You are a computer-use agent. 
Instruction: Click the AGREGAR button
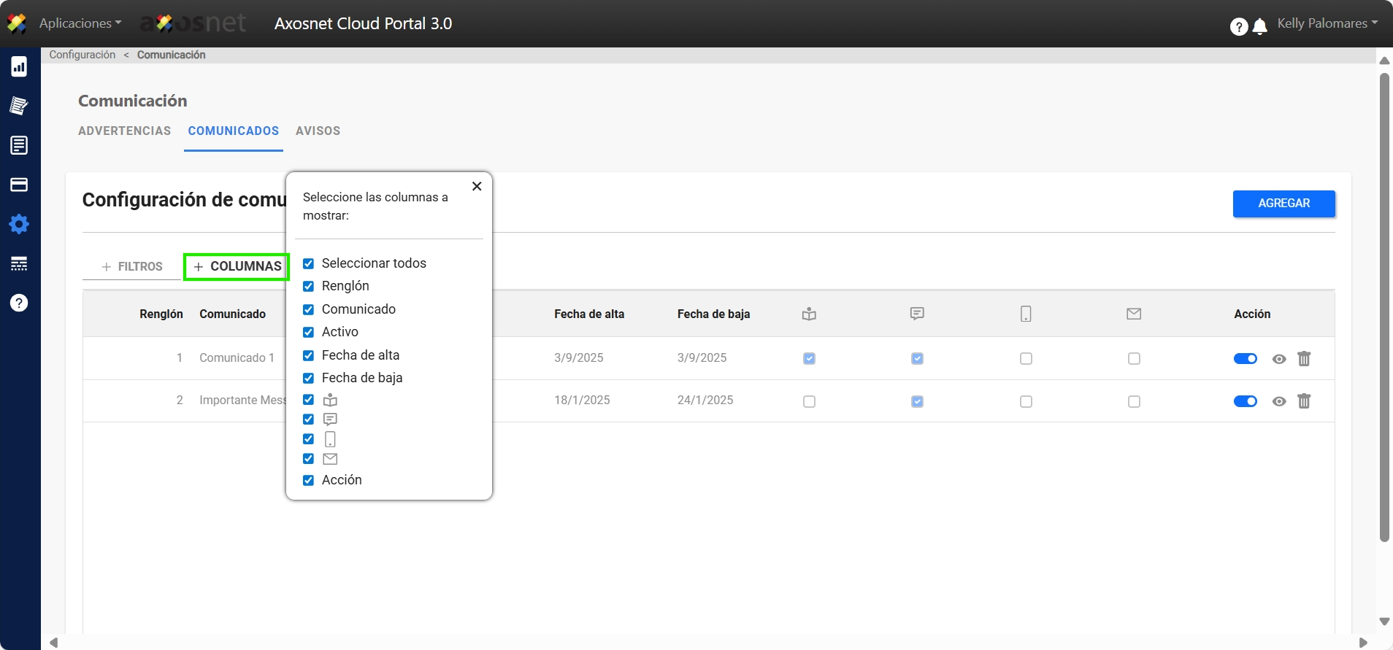[x=1283, y=204]
